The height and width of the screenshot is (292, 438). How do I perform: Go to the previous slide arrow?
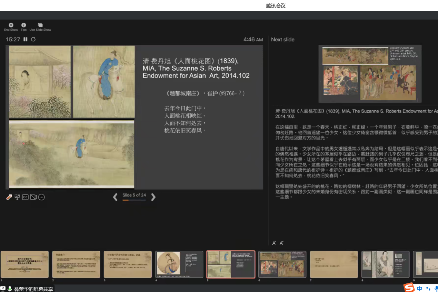(115, 197)
